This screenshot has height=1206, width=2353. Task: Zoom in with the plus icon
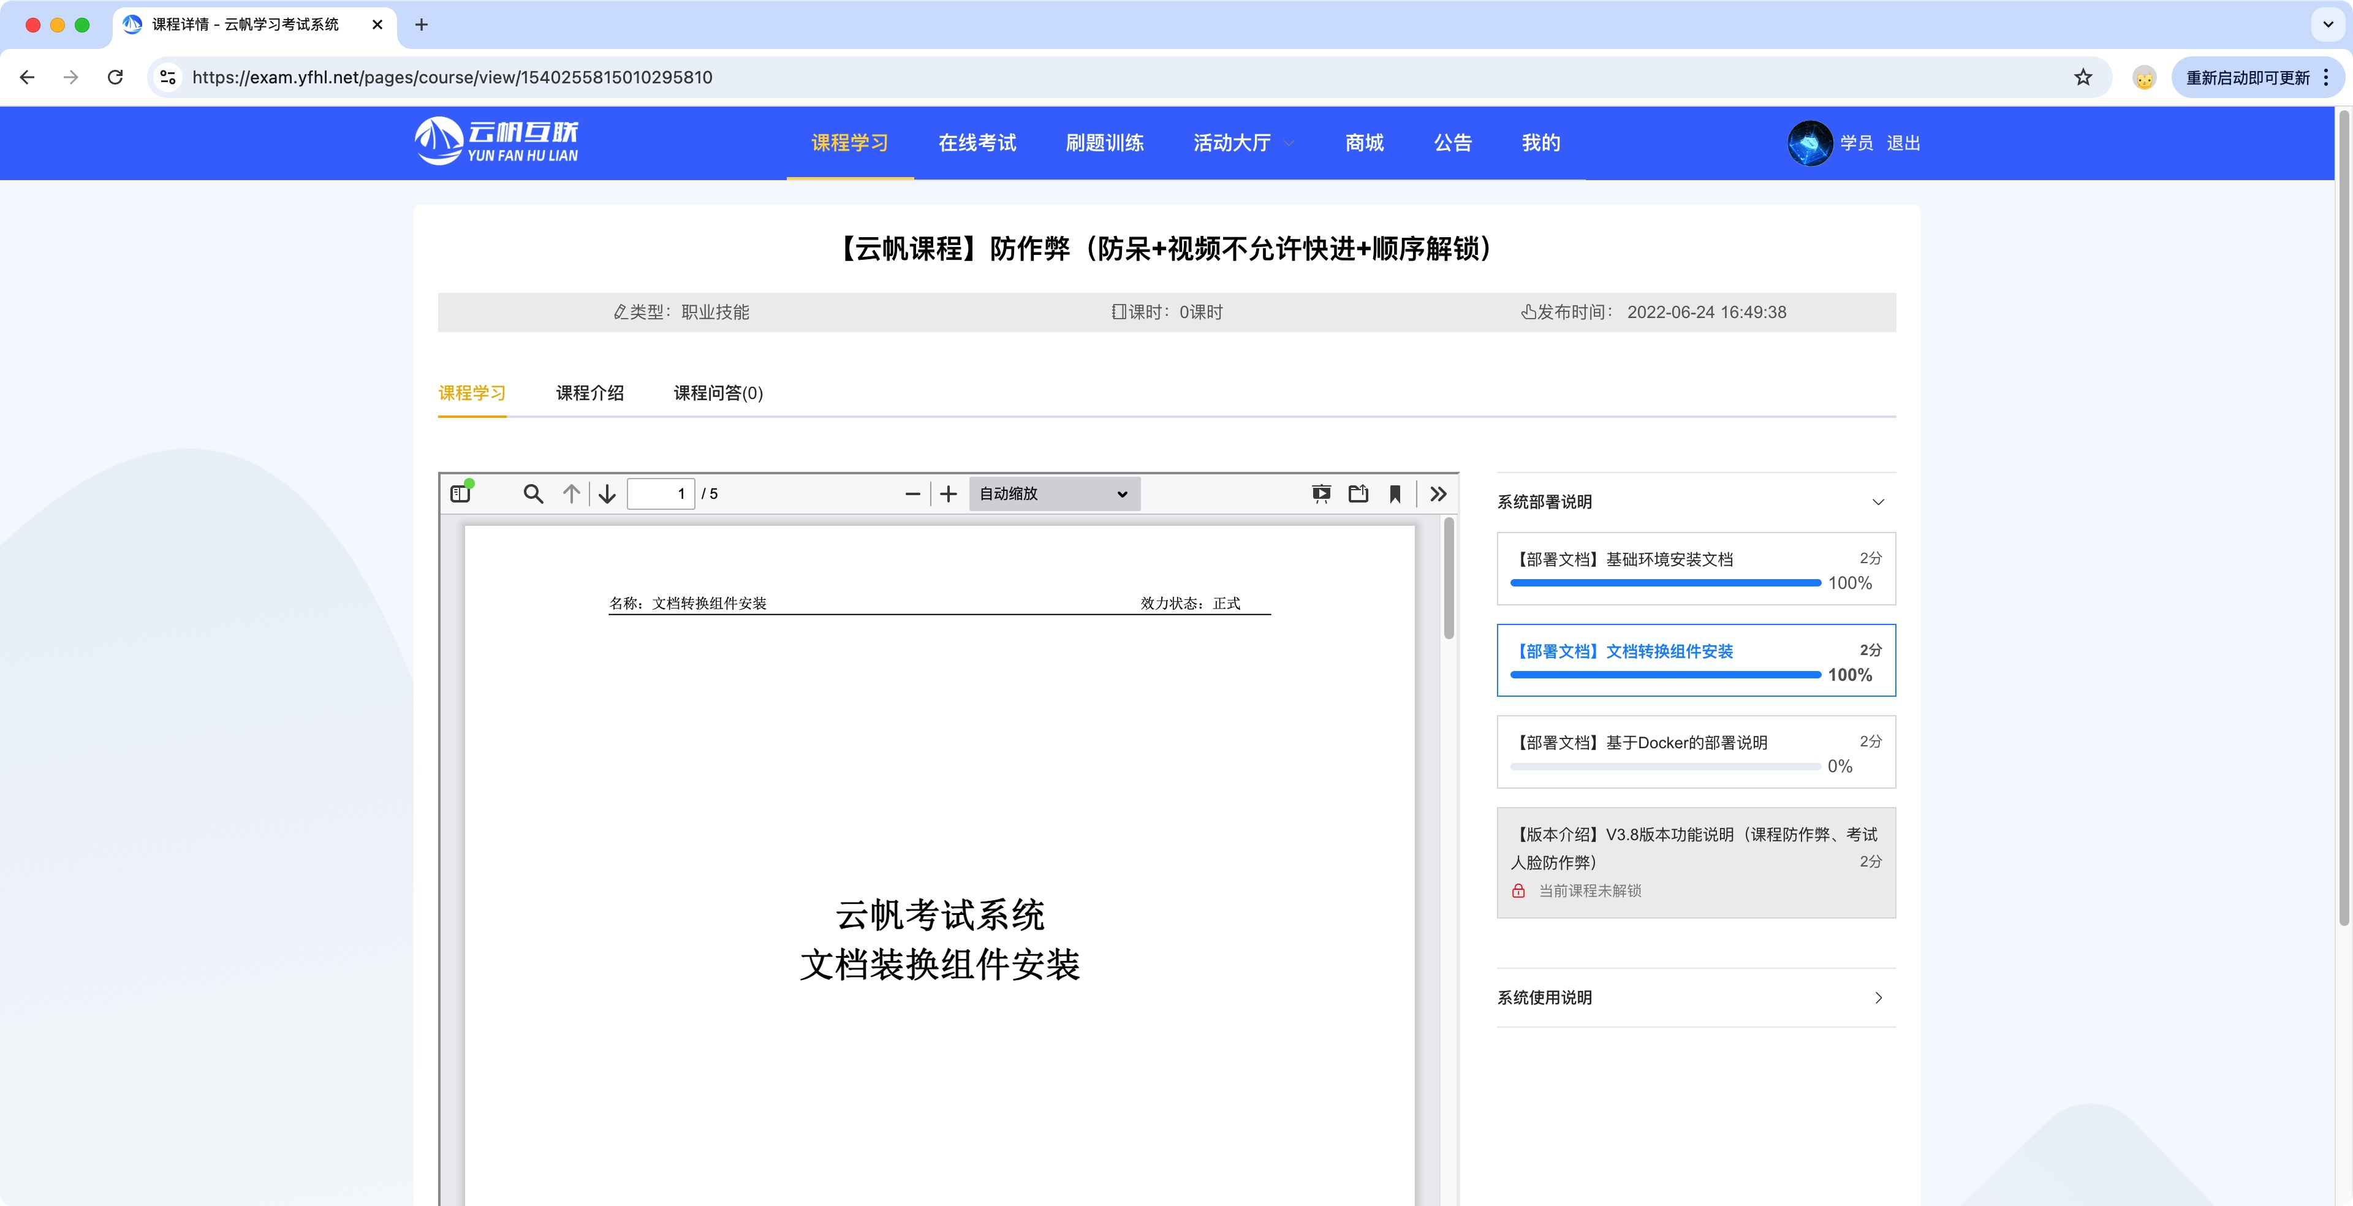(x=949, y=493)
